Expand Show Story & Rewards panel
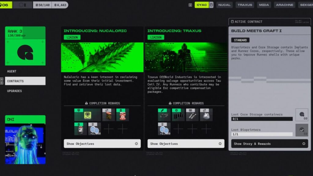This screenshot has width=313, height=176. [x=269, y=144]
